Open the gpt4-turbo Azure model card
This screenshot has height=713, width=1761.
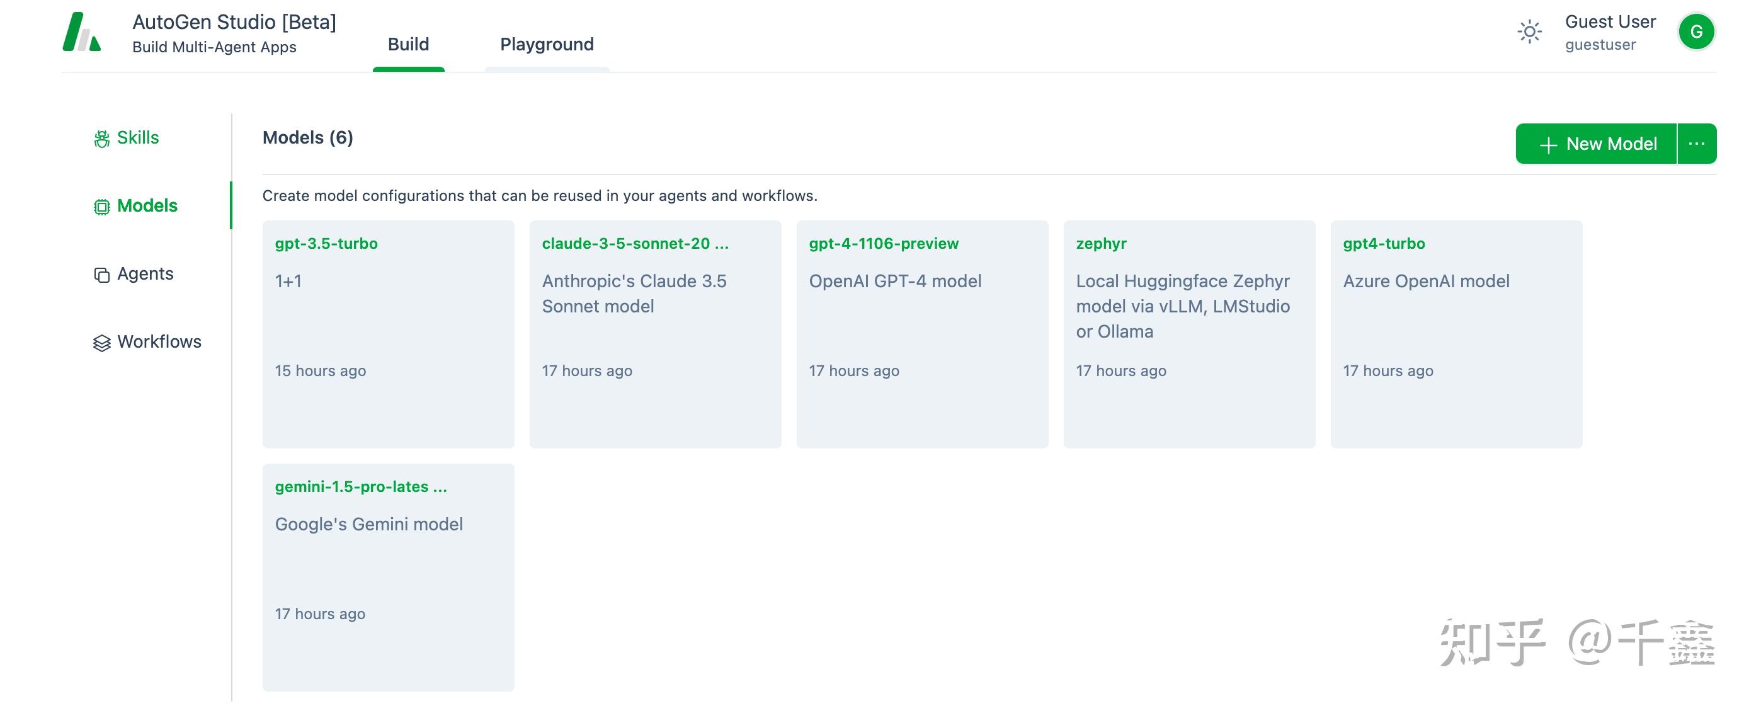pos(1456,334)
